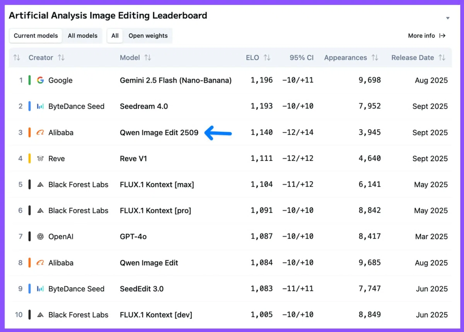Viewport: 464px width, 332px height.
Task: Sort by Appearances using its arrows icon
Action: pos(375,58)
